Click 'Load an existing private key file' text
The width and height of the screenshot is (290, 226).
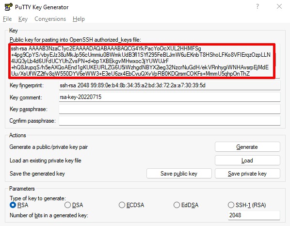click(45, 161)
